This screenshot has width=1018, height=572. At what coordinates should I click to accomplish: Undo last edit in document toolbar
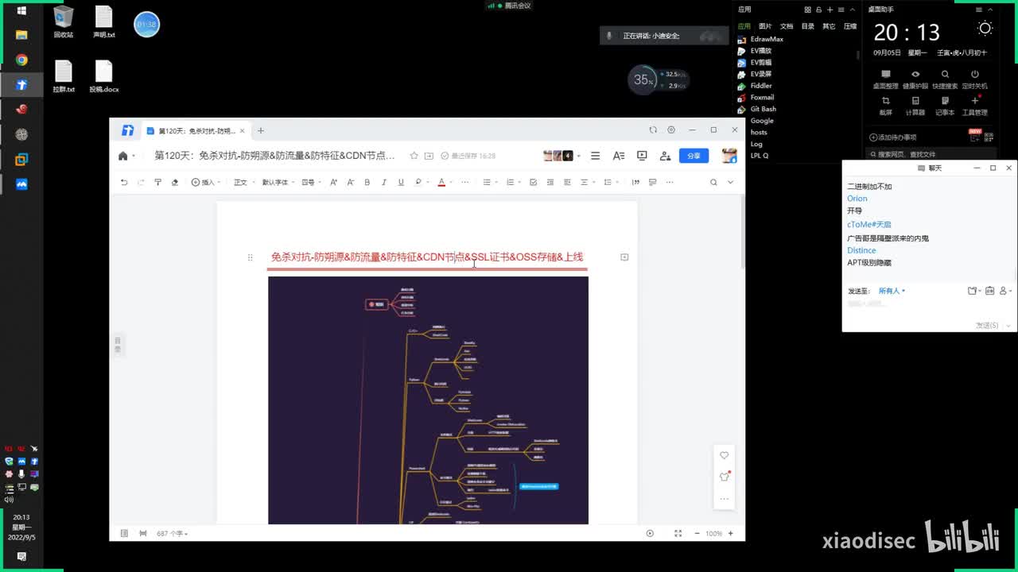tap(124, 182)
